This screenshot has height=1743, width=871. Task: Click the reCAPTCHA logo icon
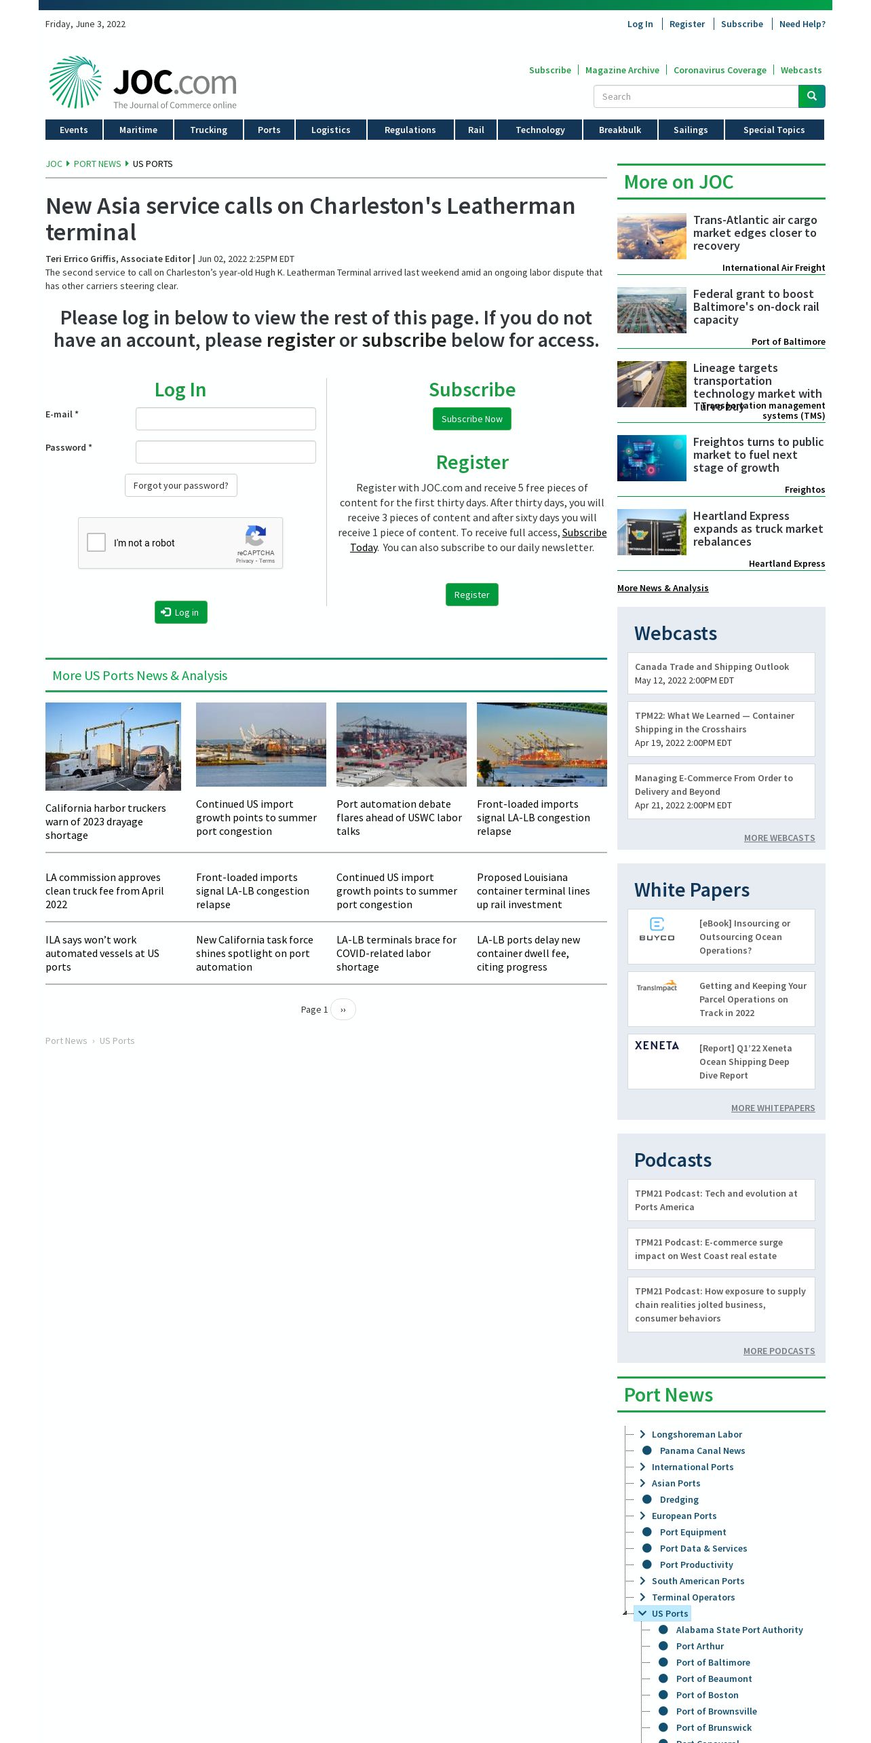click(x=255, y=536)
